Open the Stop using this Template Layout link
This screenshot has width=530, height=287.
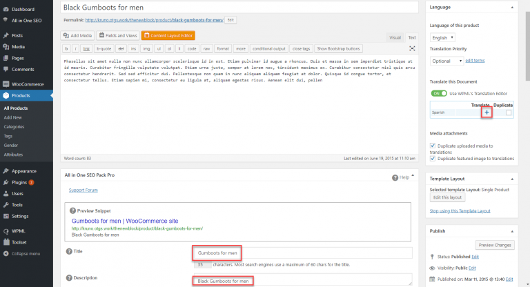coord(460,210)
